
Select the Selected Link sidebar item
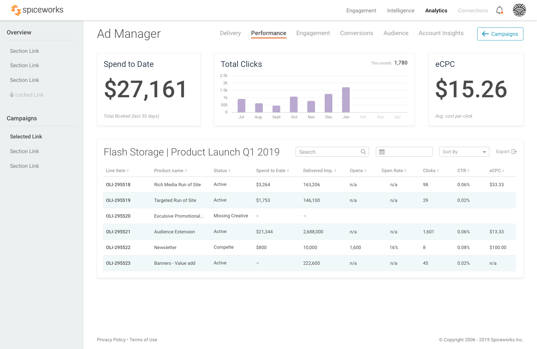26,136
